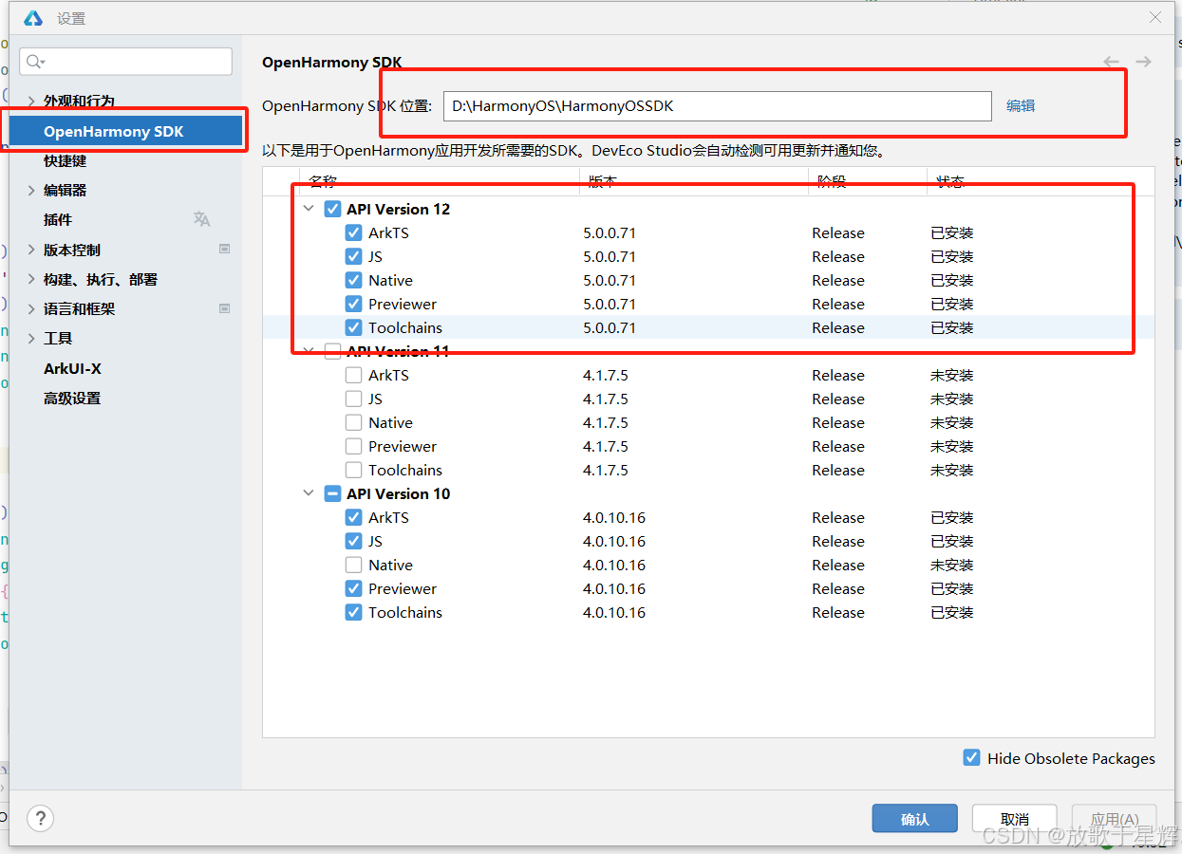Uncheck ArkTS 5.0.0.71 checkbox
The width and height of the screenshot is (1182, 854).
click(353, 232)
